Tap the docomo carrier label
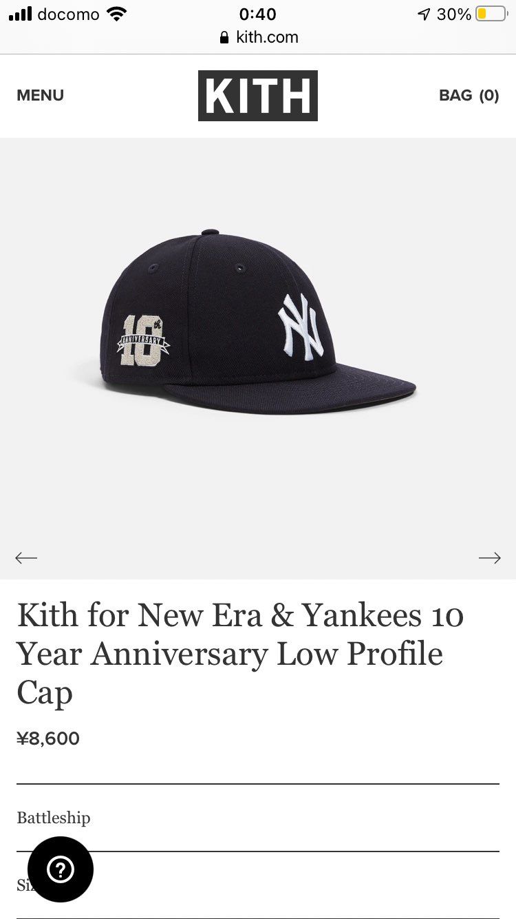This screenshot has height=919, width=516. [x=68, y=14]
